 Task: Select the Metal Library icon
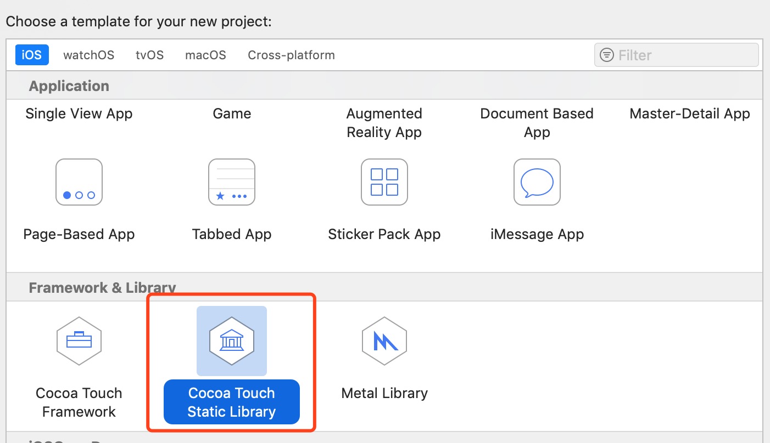[384, 341]
